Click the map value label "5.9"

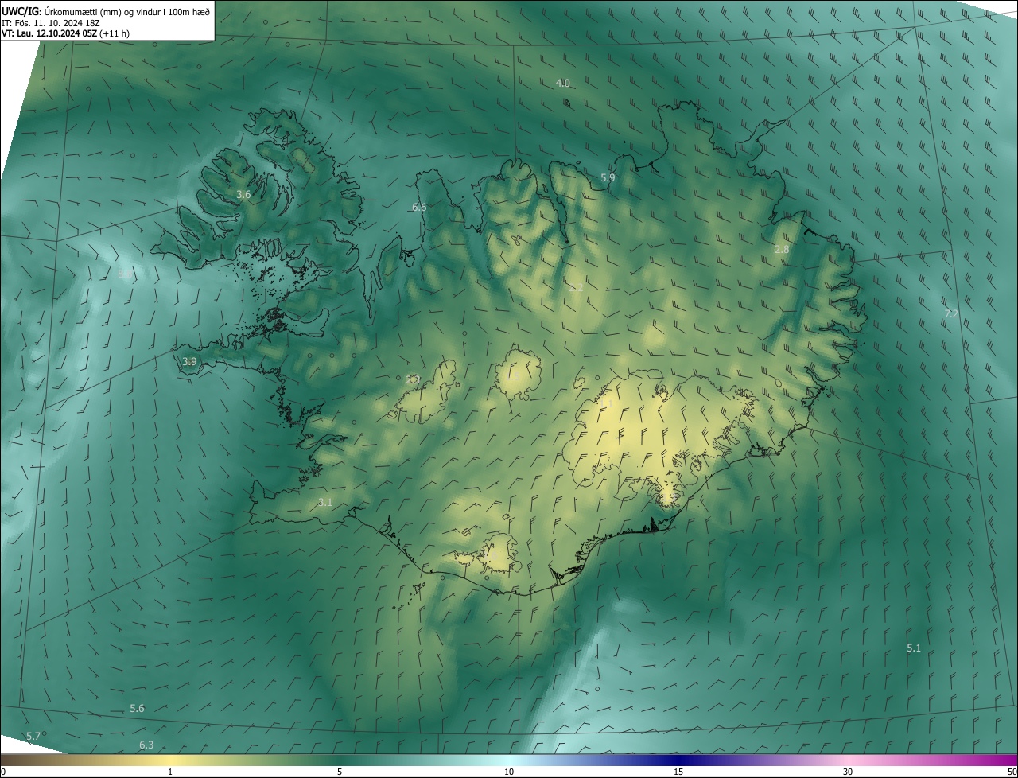point(608,178)
